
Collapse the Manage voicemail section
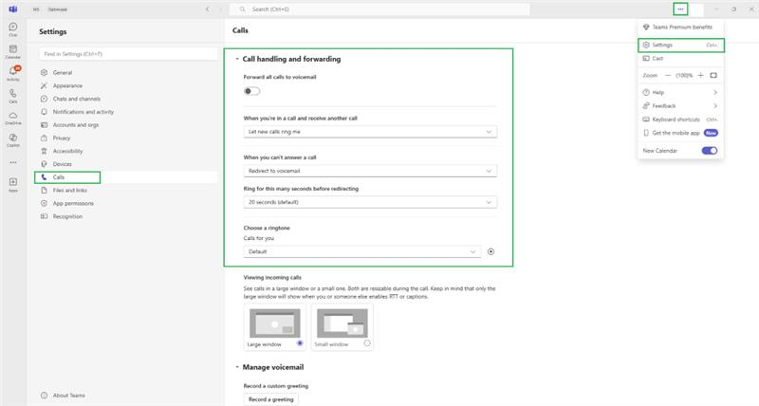[237, 367]
